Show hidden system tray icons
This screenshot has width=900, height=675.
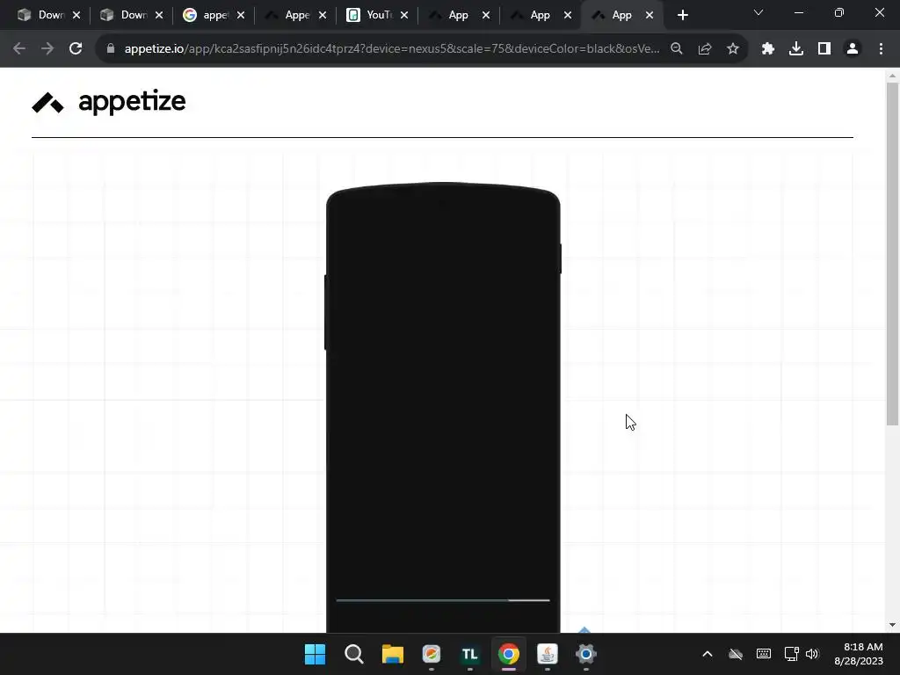coord(708,654)
